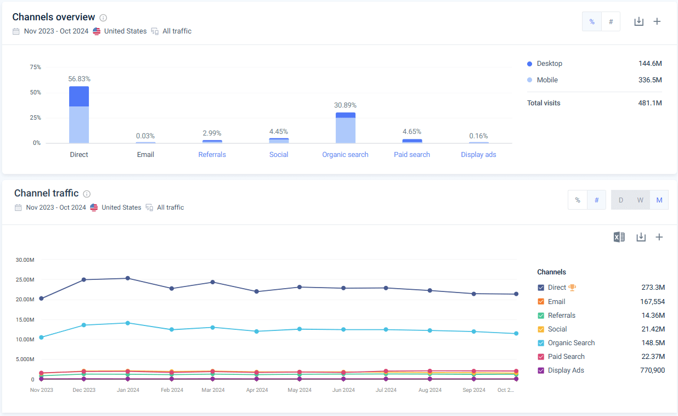Viewport: 678px width, 416px height.
Task: Toggle the Organic Search channel checkbox
Action: (x=540, y=342)
